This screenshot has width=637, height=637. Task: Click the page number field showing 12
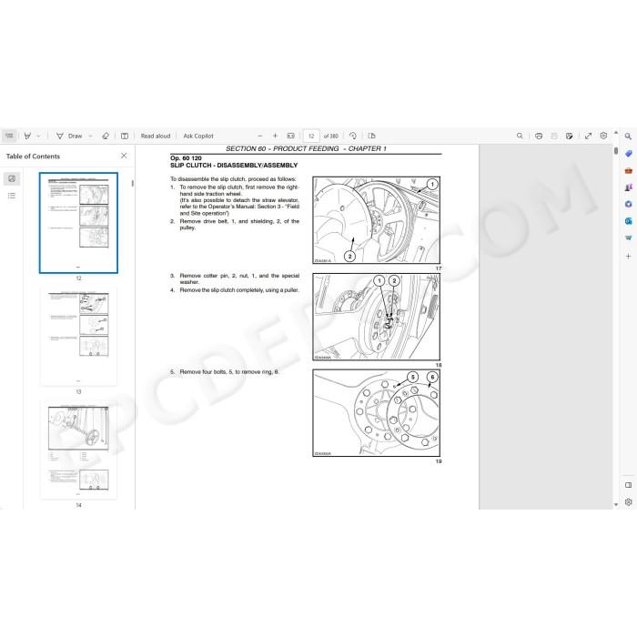pos(311,136)
